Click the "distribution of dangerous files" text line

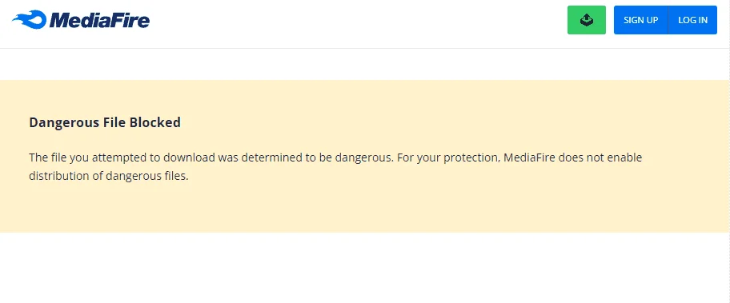pyautogui.click(x=109, y=177)
